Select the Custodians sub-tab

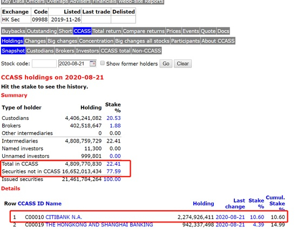point(40,51)
